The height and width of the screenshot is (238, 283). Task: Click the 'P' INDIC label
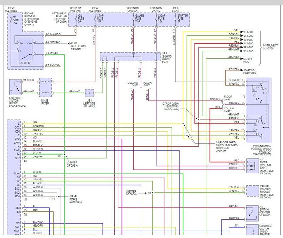248,51
